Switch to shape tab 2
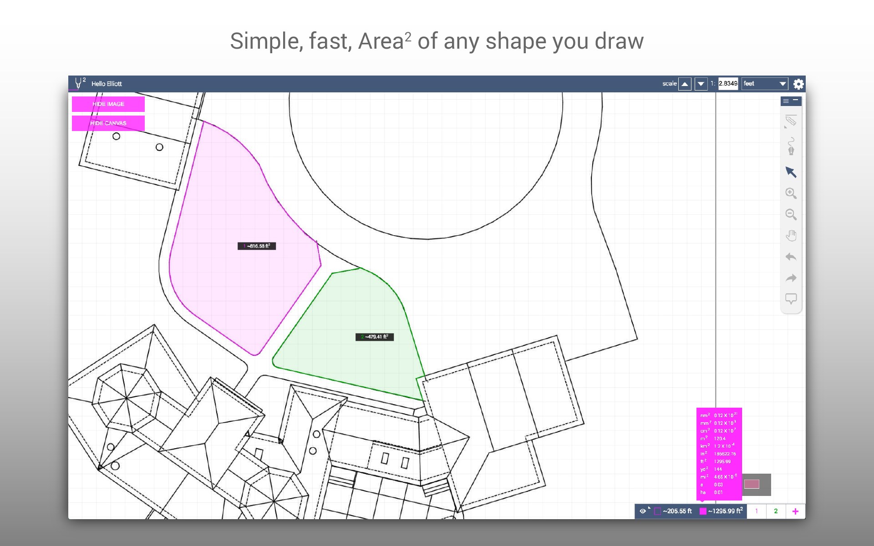The image size is (874, 546). (776, 511)
